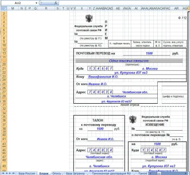Go to the last sheet tab arrow
Image resolution: width=190 pixels, height=175 pixels.
(x=13, y=173)
